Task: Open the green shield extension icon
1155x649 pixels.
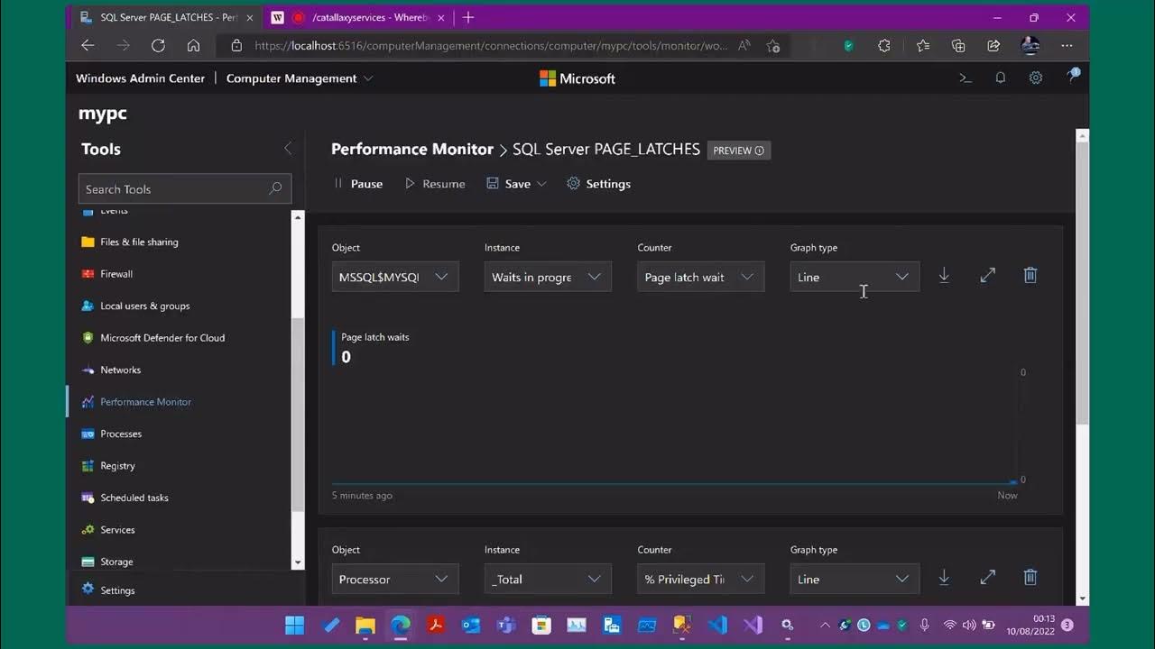Action: click(848, 45)
